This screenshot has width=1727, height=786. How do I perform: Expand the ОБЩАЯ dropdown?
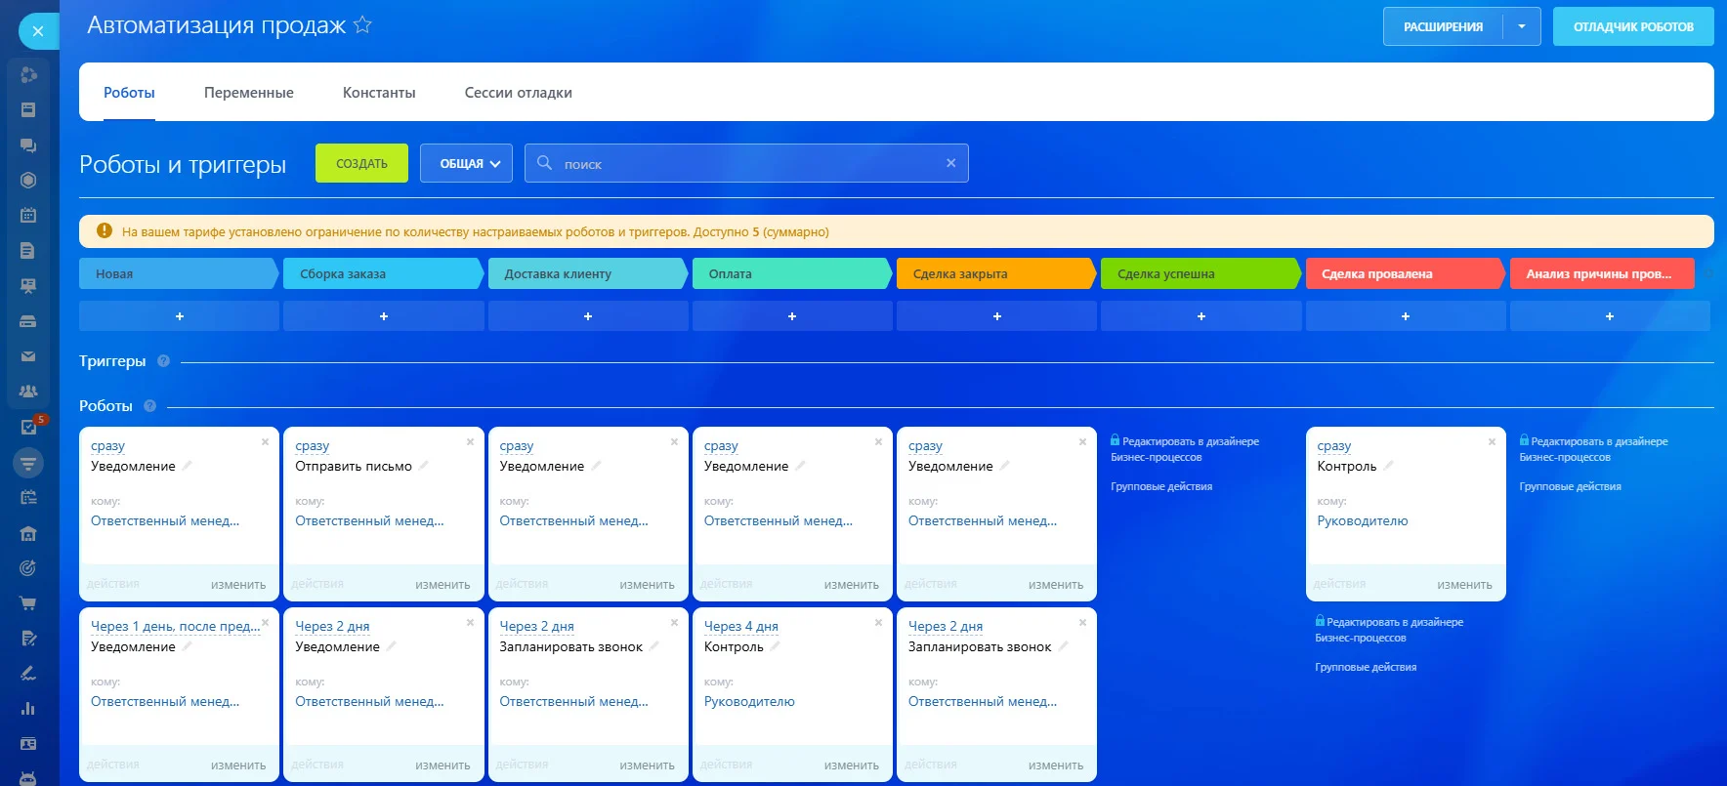click(x=469, y=163)
